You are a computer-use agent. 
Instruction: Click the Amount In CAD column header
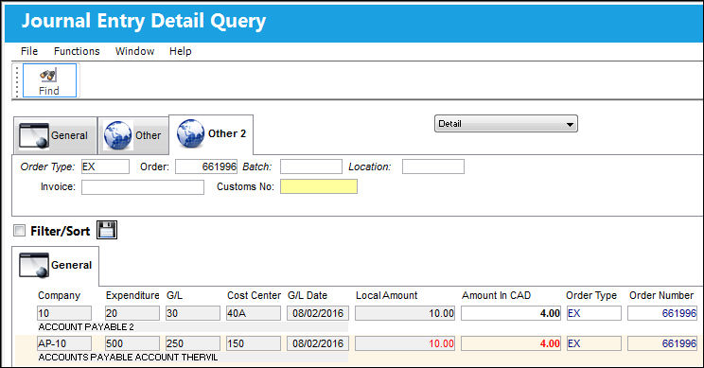(x=496, y=296)
